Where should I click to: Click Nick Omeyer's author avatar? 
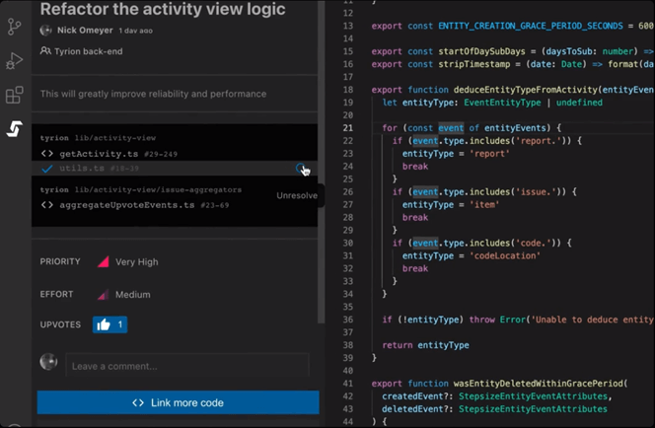[x=46, y=30]
